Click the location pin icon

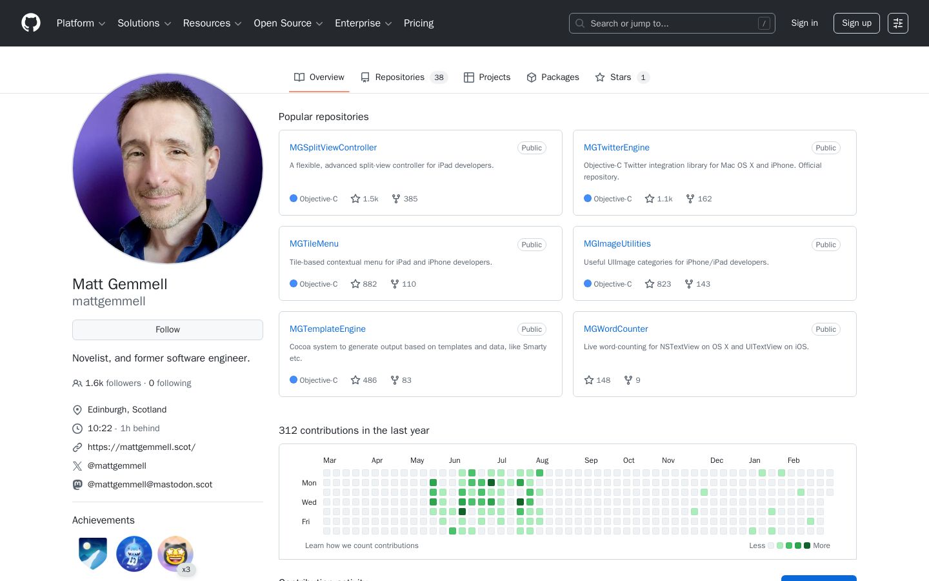pyautogui.click(x=77, y=410)
